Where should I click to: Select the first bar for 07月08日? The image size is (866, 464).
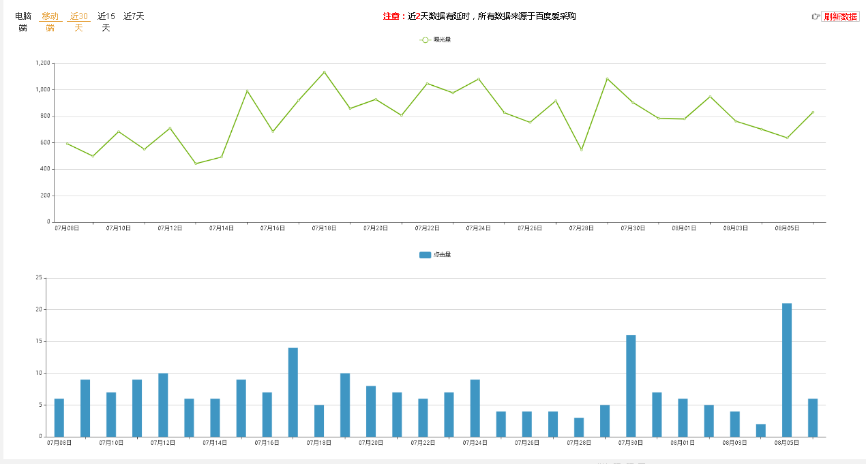pyautogui.click(x=59, y=418)
